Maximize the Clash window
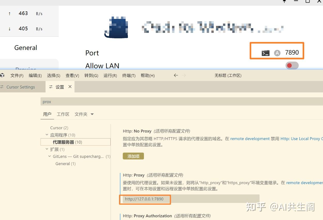This screenshot has width=323, height=220. 307,1
